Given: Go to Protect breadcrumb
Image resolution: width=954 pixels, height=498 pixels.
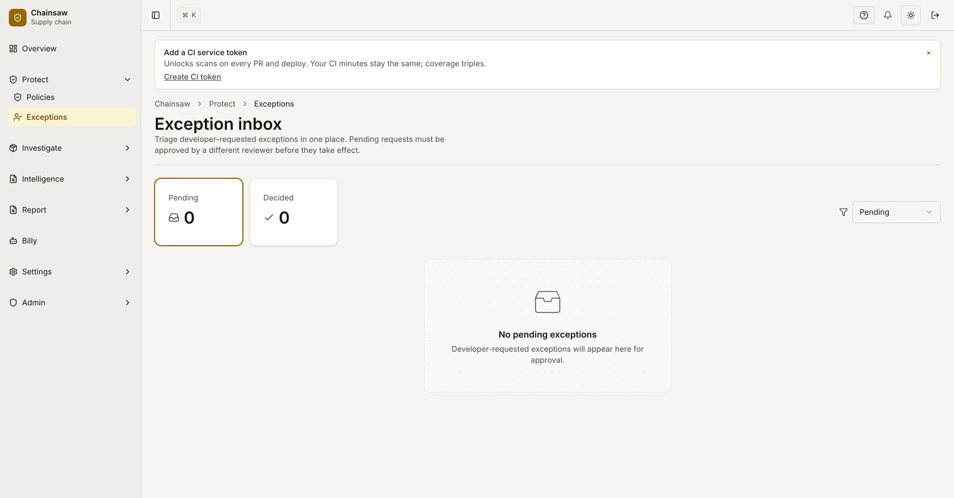Looking at the screenshot, I should click(x=222, y=104).
